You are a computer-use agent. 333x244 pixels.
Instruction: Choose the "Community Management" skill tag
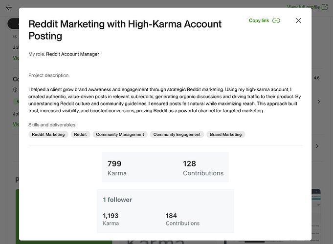pyautogui.click(x=120, y=134)
